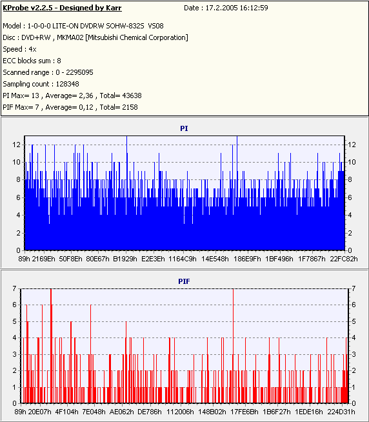Click PIF x-axis label 1B6F27h
The height and width of the screenshot is (422, 369).
[277, 412]
